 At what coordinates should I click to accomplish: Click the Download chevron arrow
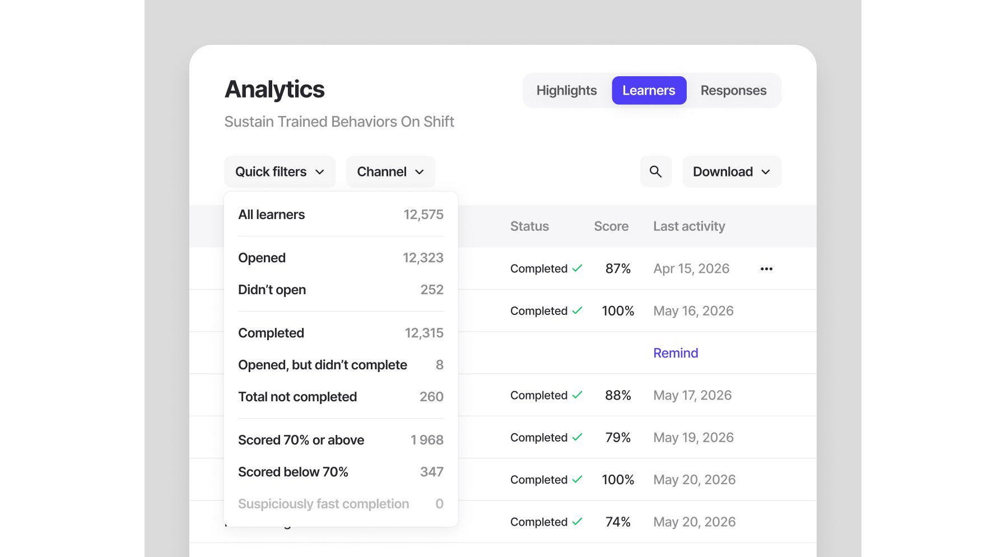(766, 172)
